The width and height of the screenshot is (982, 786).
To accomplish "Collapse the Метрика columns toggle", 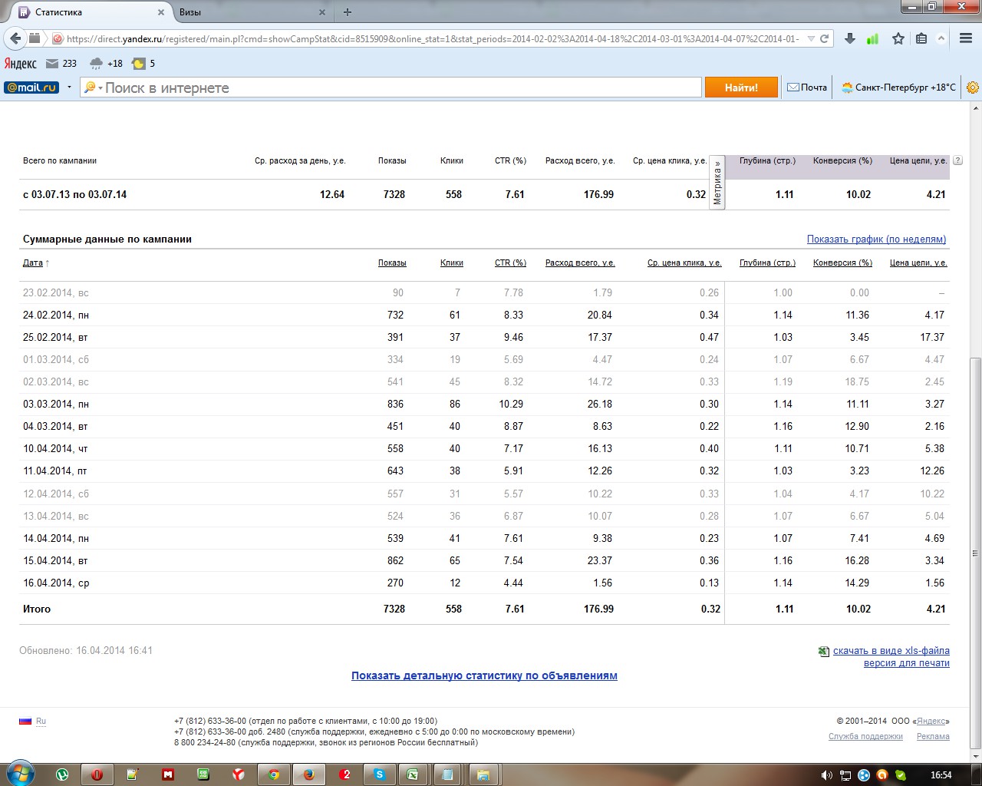I will 717,182.
